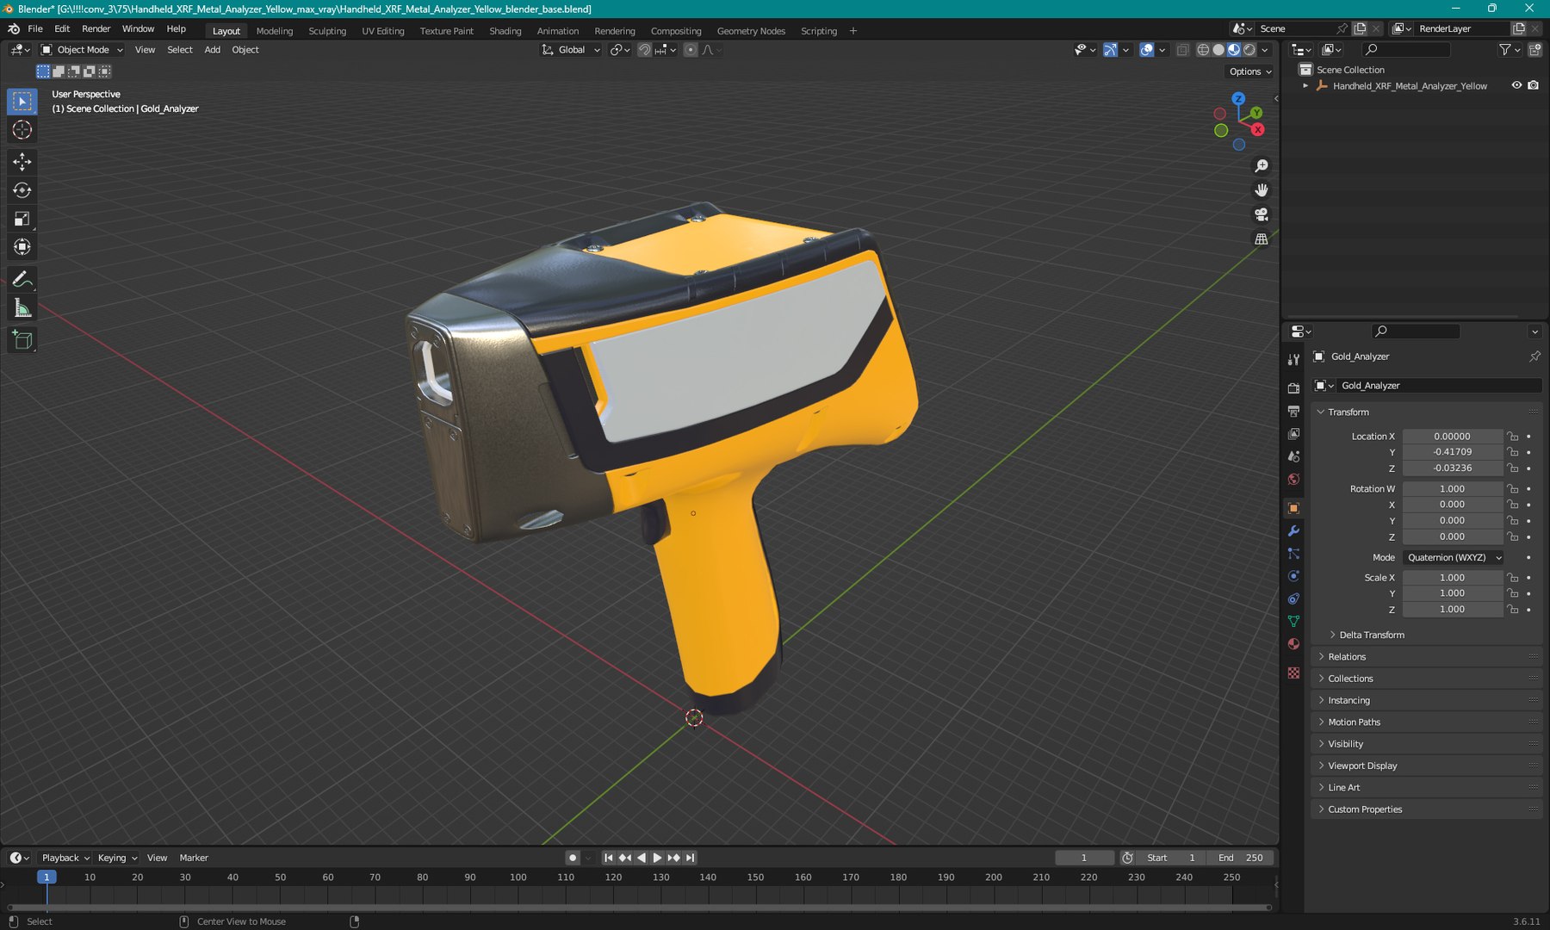Viewport: 1550px width, 930px height.
Task: Open Quaternion (WXYZ) rotation mode dropdown
Action: coord(1454,558)
